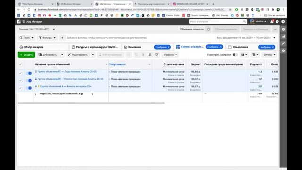
Task: Open the Дублировать dropdown arrow
Action: point(62,55)
